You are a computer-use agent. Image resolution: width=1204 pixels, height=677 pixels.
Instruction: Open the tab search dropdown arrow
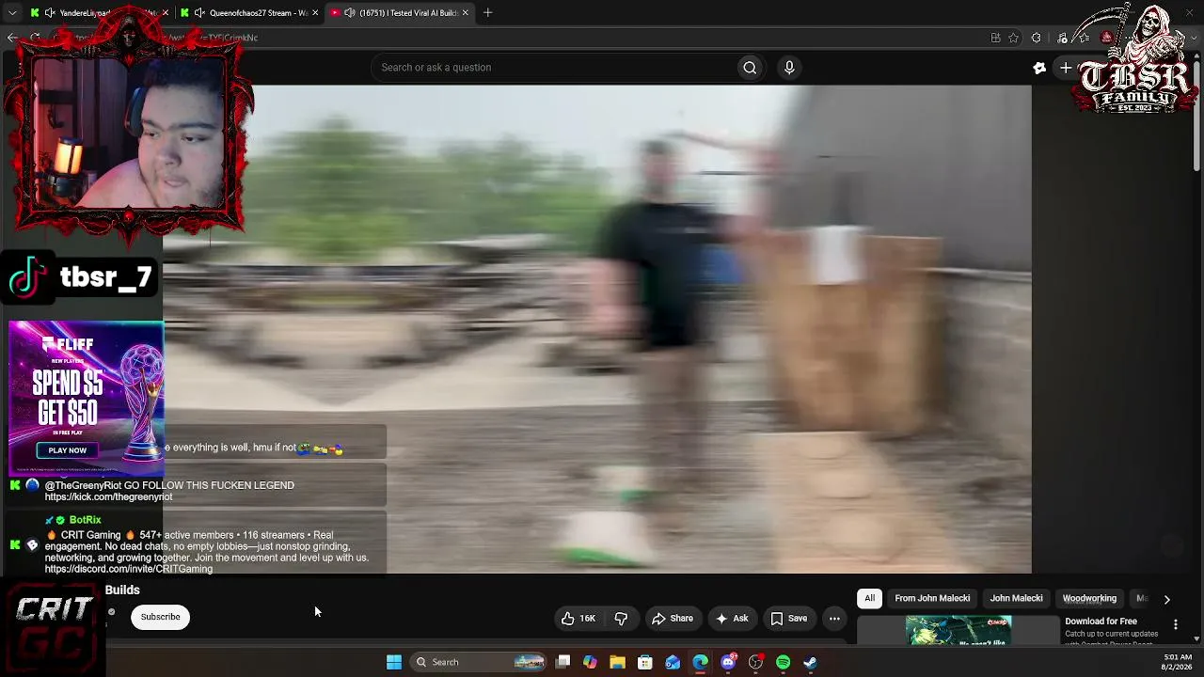tap(12, 13)
